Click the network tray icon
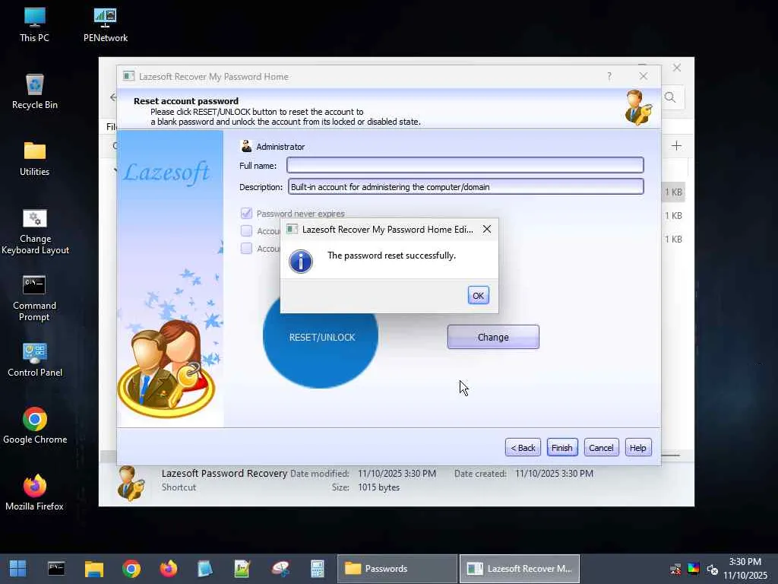Image resolution: width=778 pixels, height=584 pixels. click(675, 569)
